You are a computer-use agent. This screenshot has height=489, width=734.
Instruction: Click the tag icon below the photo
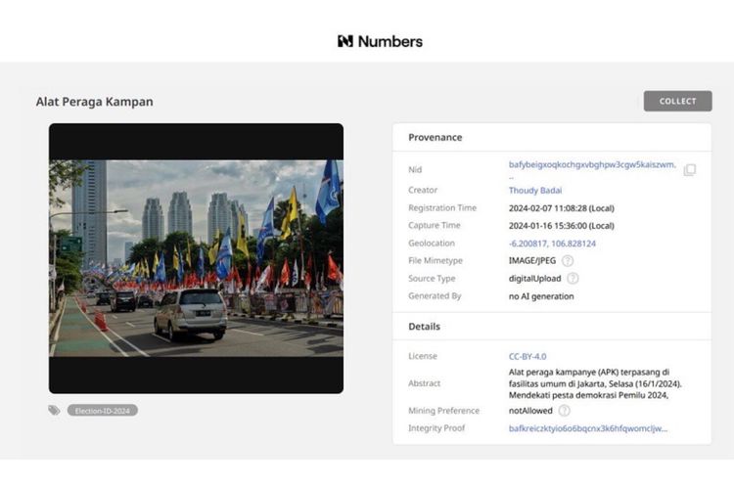[55, 411]
